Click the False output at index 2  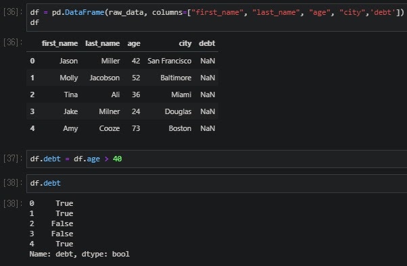62,223
